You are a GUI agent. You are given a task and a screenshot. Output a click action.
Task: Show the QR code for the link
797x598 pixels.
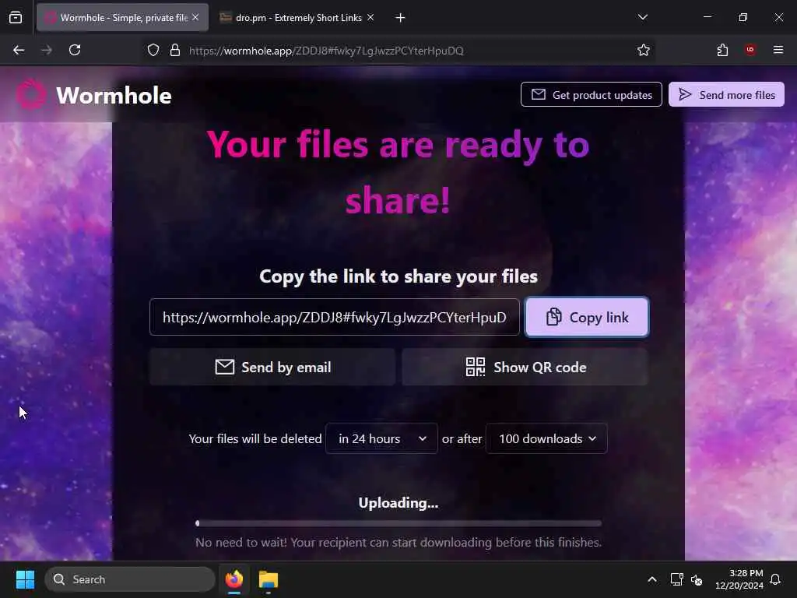click(x=525, y=368)
